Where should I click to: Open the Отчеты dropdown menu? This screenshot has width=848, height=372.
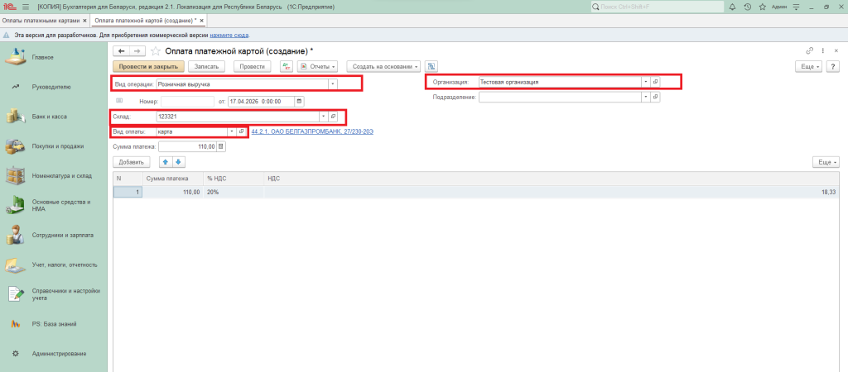click(319, 66)
